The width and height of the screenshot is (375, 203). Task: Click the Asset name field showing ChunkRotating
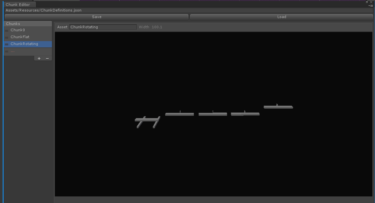[x=103, y=27]
